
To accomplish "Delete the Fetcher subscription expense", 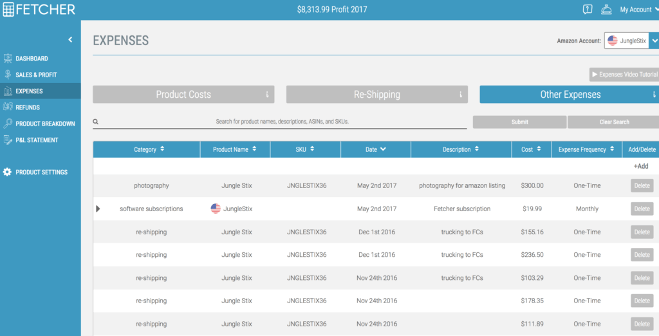I will [x=642, y=209].
